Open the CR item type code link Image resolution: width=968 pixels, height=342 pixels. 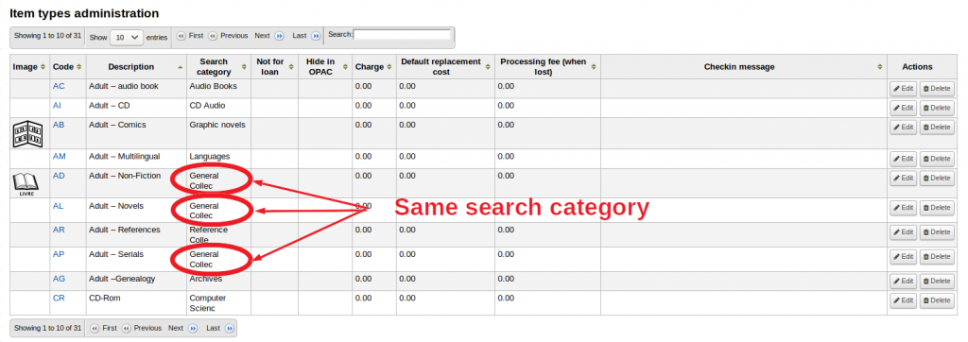(59, 299)
